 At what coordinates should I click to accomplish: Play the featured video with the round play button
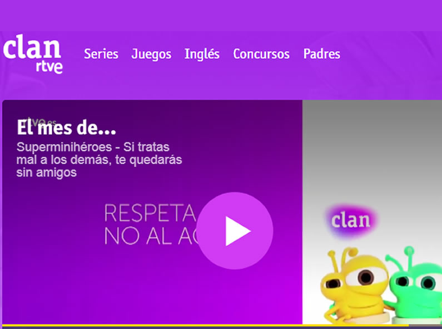[x=235, y=231]
